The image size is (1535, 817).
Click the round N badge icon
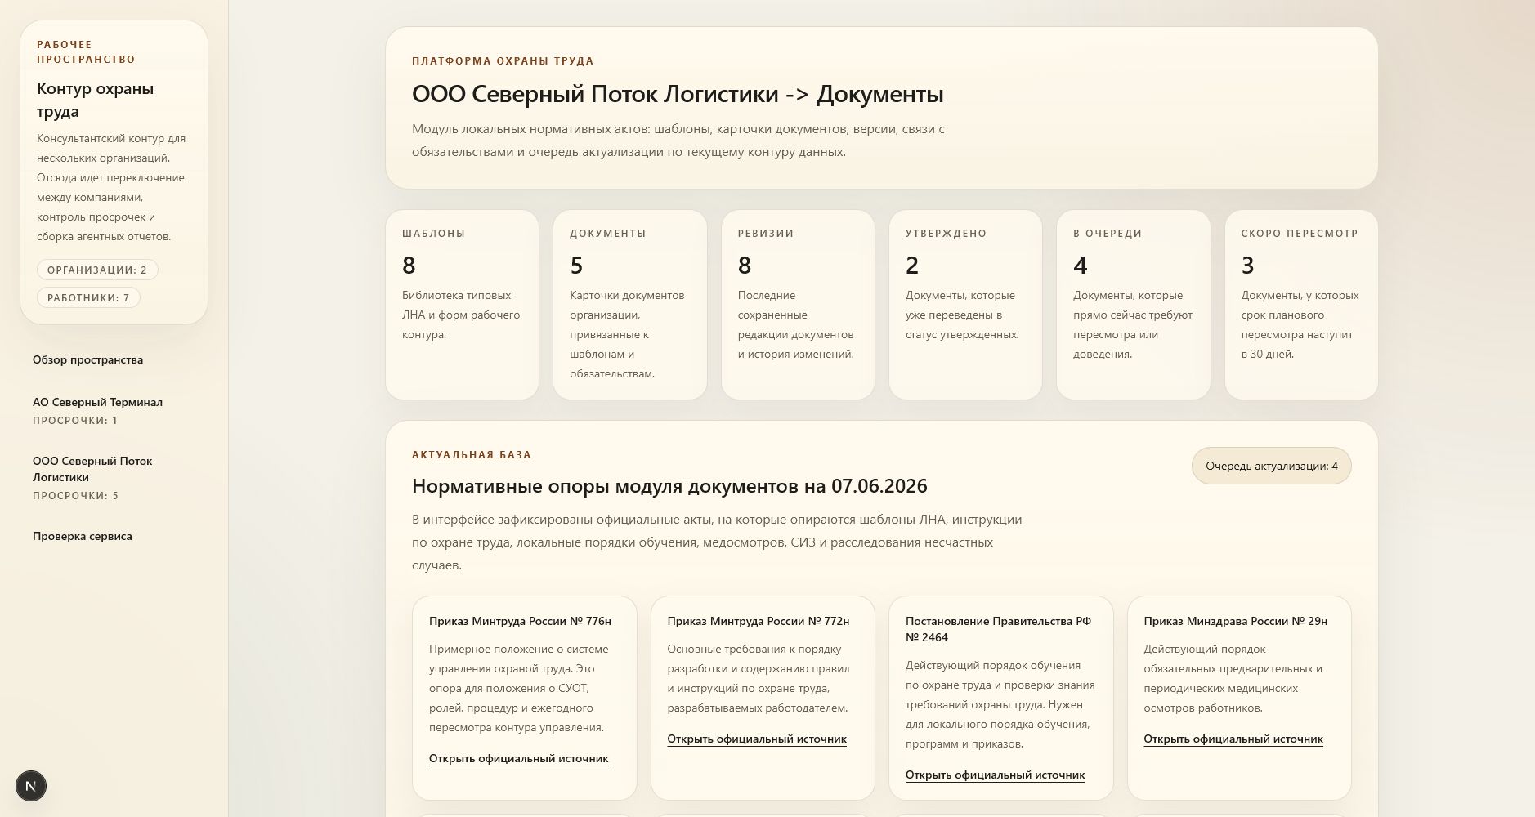pyautogui.click(x=31, y=786)
